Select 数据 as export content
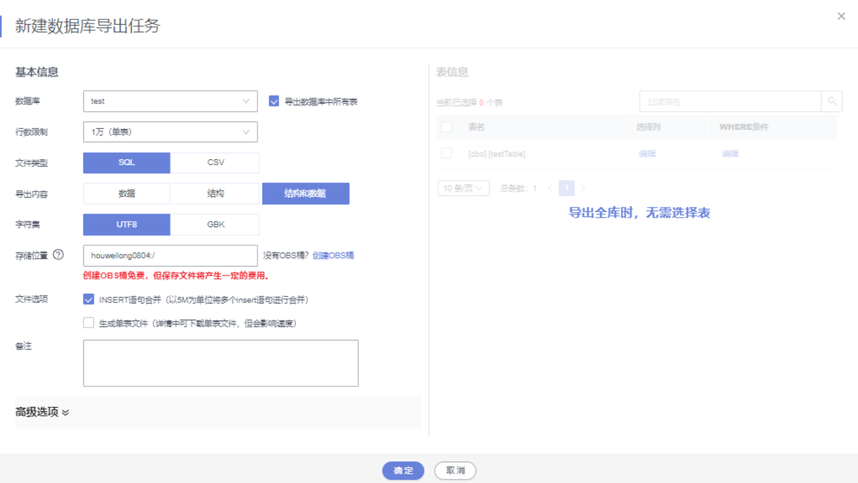Image resolution: width=858 pixels, height=483 pixels. [x=126, y=193]
